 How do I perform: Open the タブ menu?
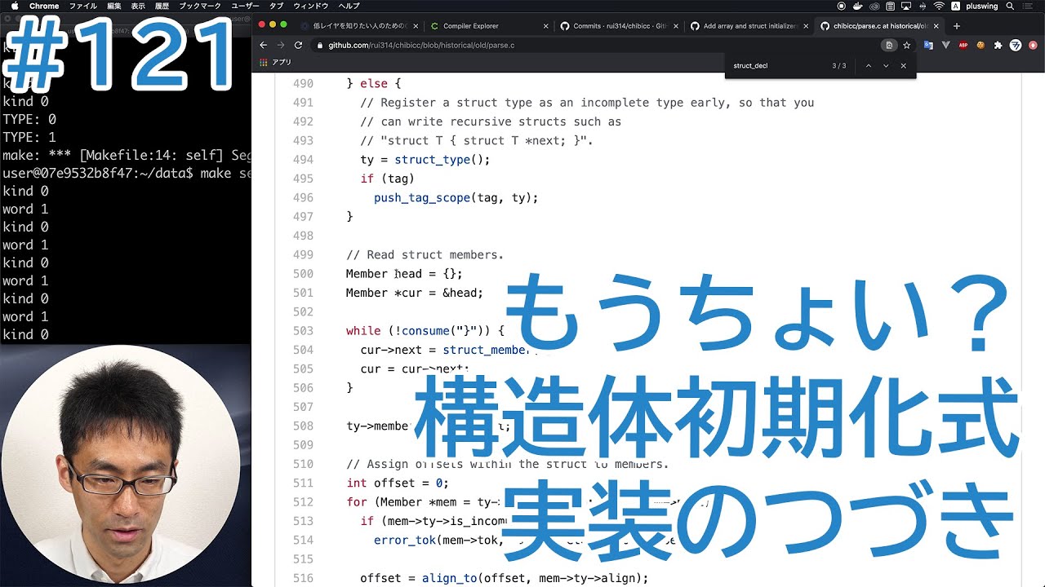pyautogui.click(x=277, y=6)
